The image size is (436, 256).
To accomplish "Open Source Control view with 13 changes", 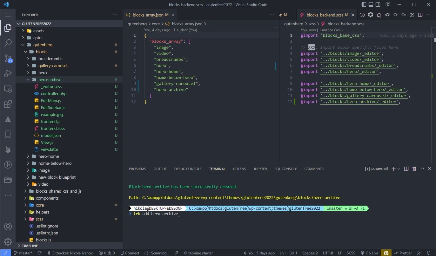I will coord(8,58).
